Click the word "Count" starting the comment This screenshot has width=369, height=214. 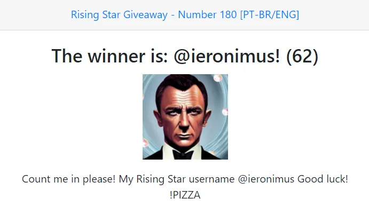click(x=35, y=179)
